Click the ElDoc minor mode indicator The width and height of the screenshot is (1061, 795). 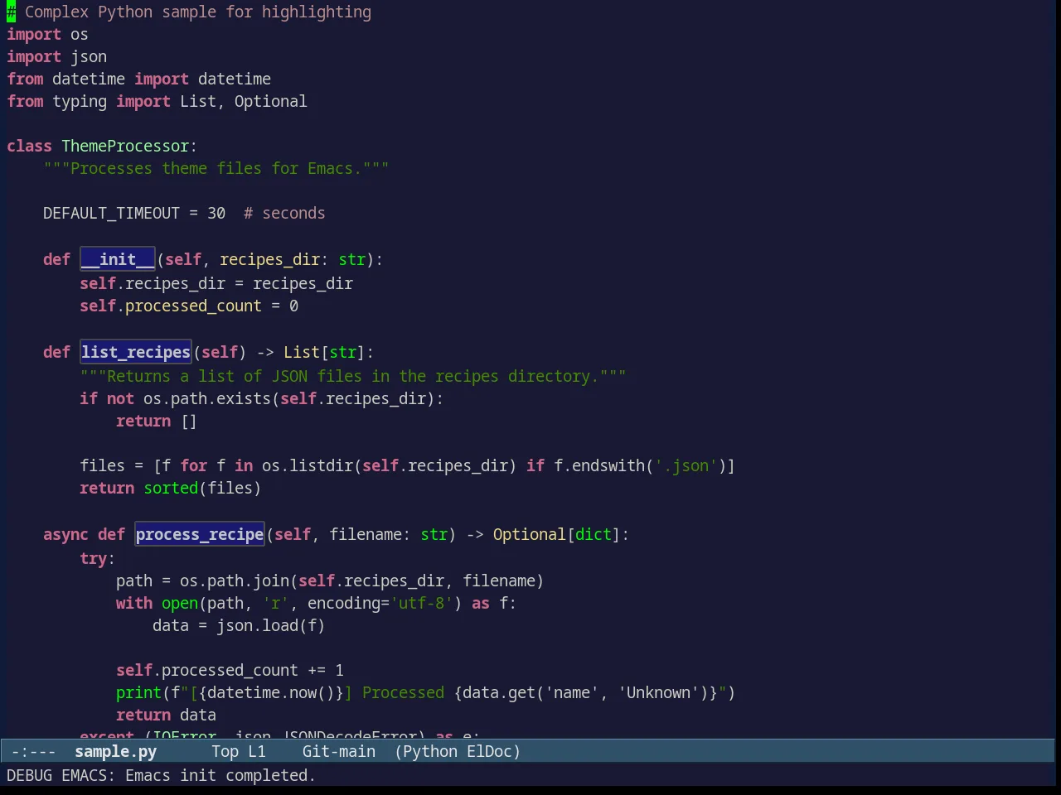[x=489, y=751]
